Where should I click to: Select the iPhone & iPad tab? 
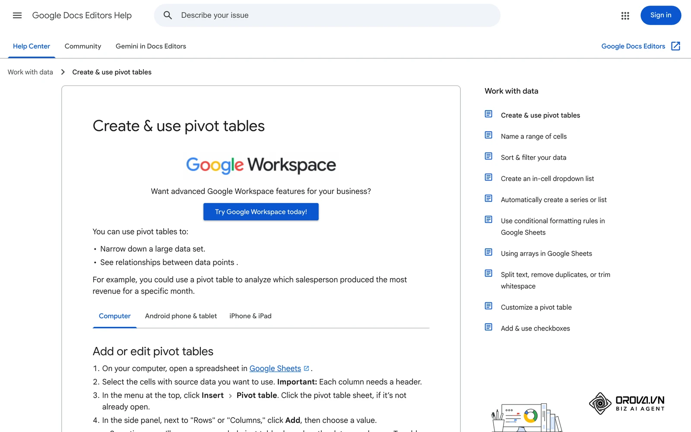click(x=250, y=316)
